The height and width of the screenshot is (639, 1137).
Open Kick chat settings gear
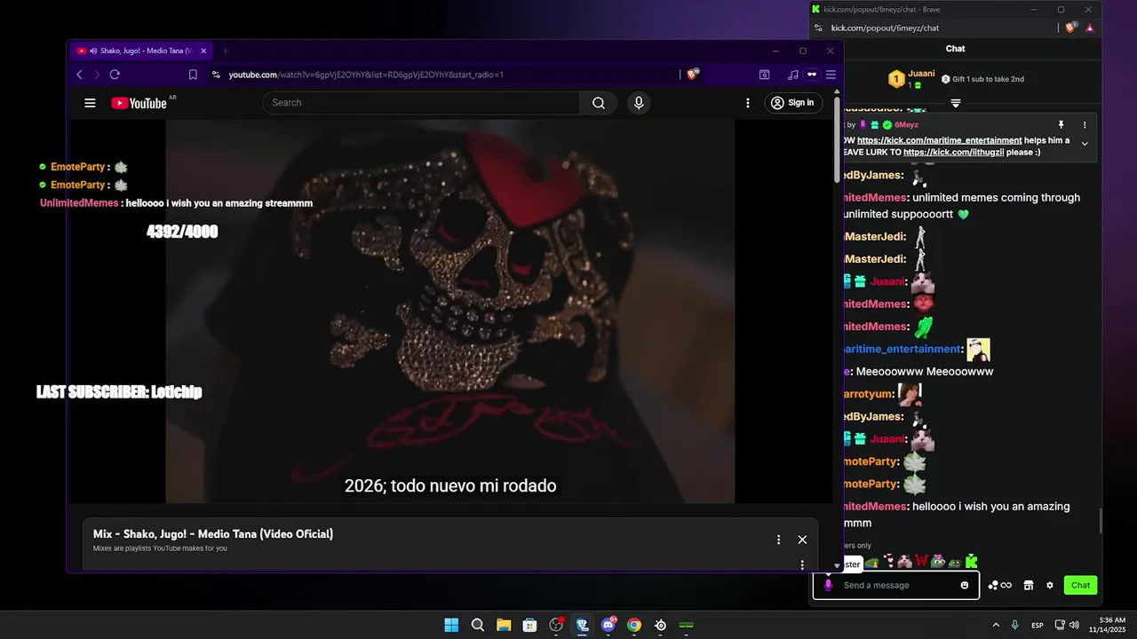1050,586
